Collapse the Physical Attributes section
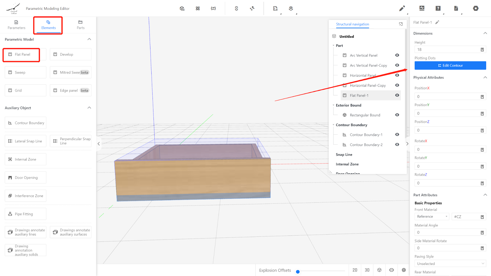 coord(485,78)
